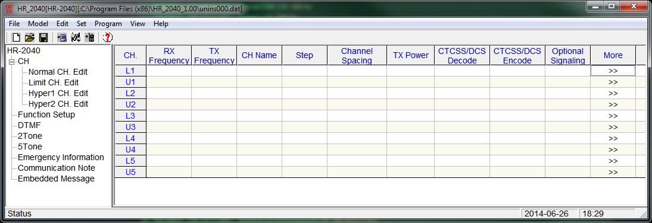
Task: Click the >> More button for L4
Action: [x=613, y=138]
